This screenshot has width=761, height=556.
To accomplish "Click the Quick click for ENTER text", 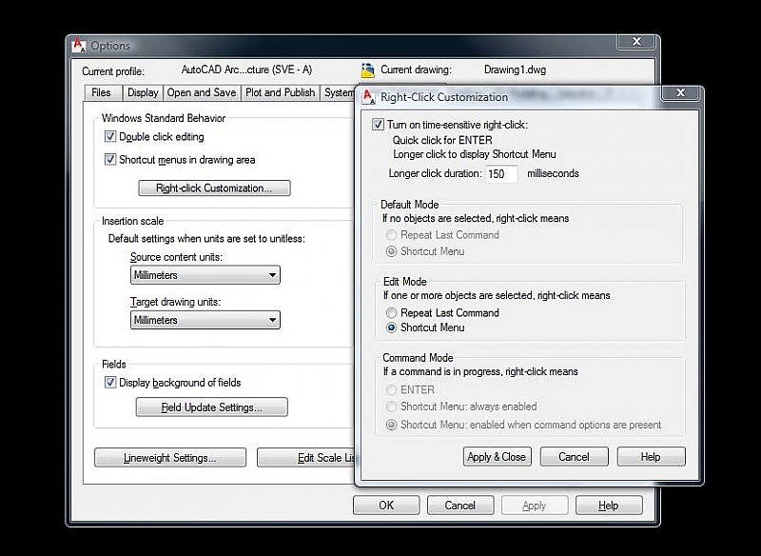I will point(442,140).
